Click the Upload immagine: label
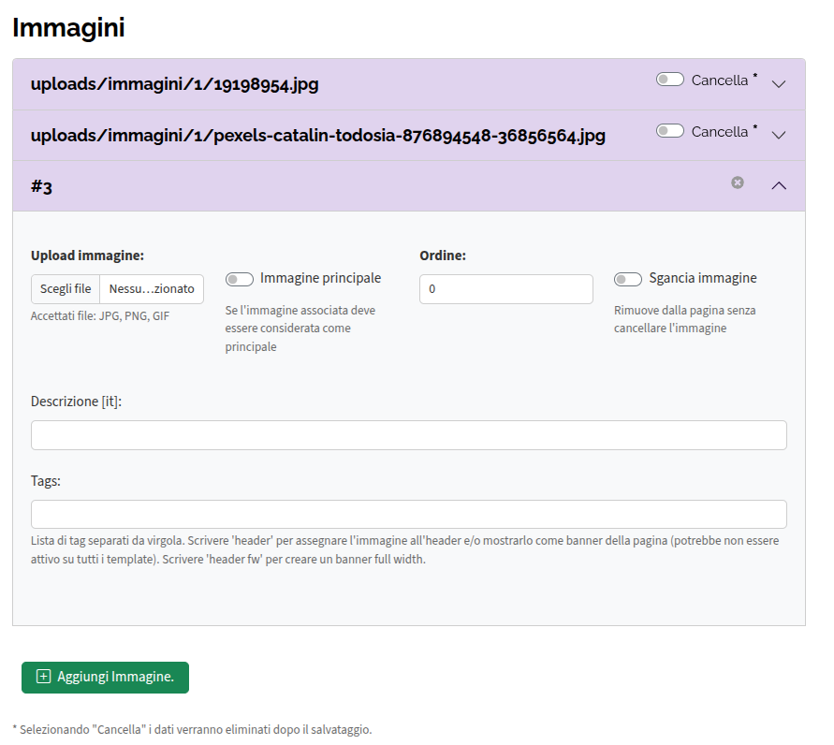This screenshot has width=834, height=745. 87,256
